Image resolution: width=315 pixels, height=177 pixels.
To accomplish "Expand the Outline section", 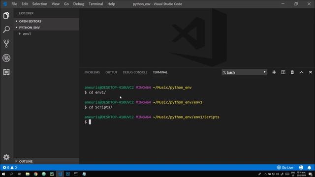I will click(46, 161).
